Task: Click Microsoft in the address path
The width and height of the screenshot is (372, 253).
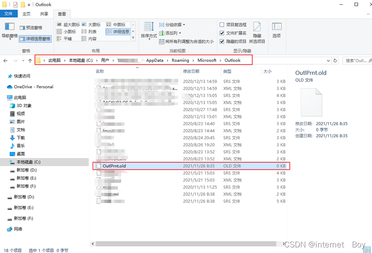Action: pos(207,60)
